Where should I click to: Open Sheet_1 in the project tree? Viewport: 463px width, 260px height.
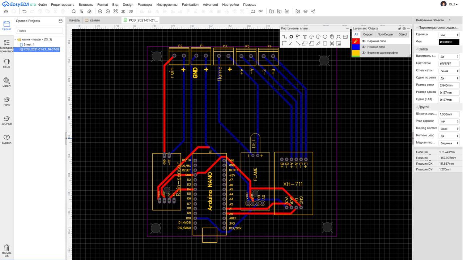[29, 44]
